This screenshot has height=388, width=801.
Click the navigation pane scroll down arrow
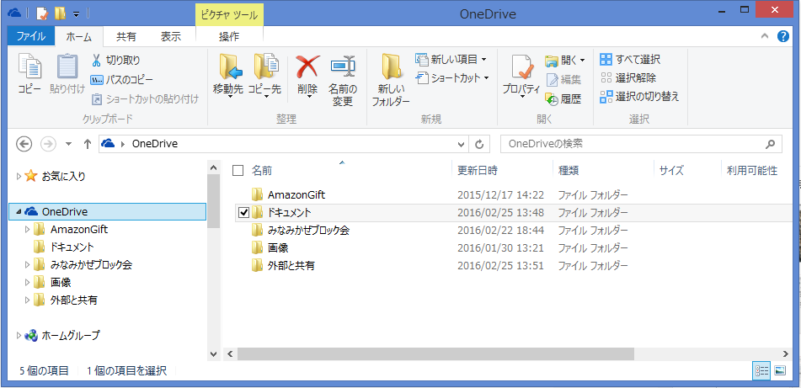(214, 353)
